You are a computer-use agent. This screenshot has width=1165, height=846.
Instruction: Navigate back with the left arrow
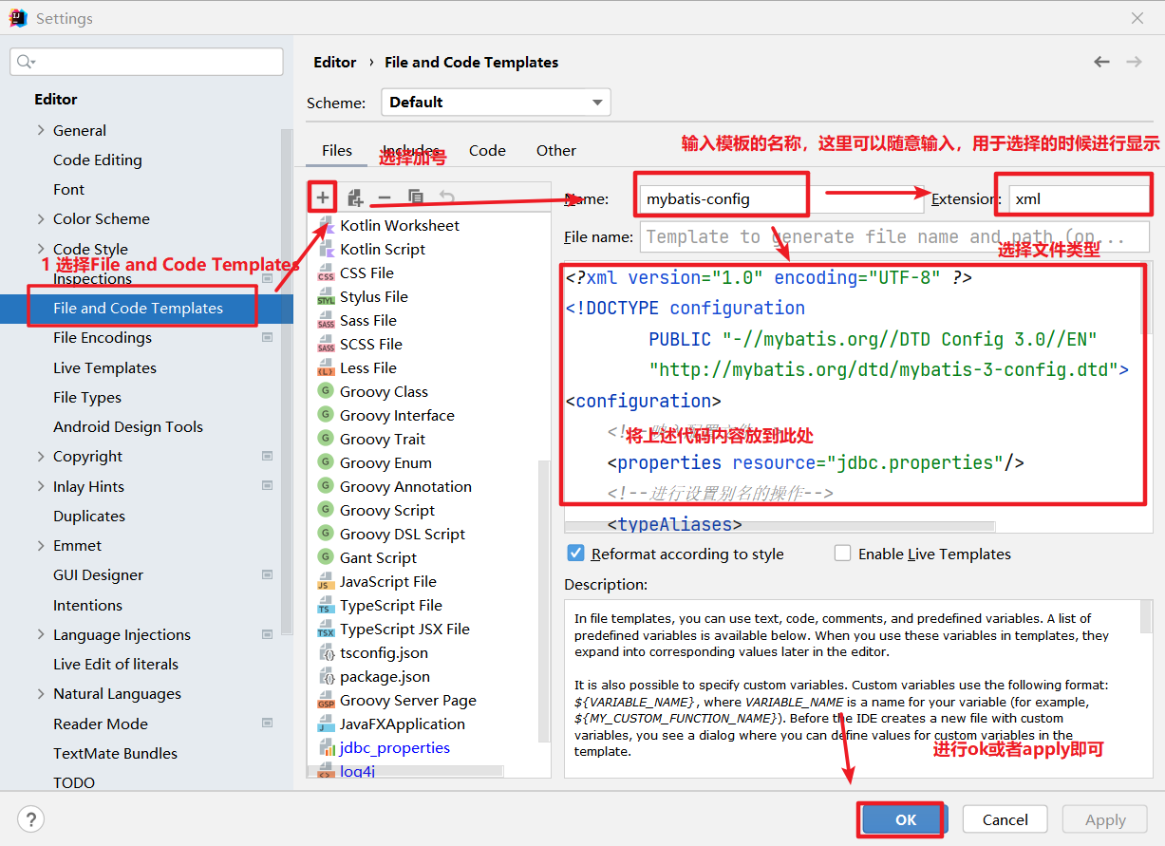tap(1101, 62)
